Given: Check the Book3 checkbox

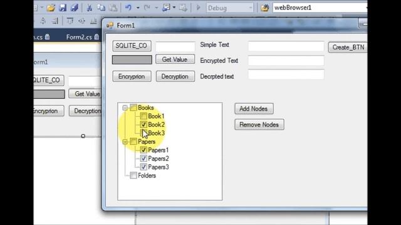Looking at the screenshot, I should tap(143, 133).
